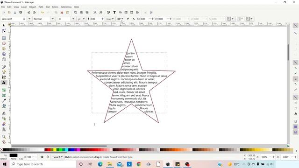This screenshot has width=299, height=168.
Task: Select the Ellipse tool
Action: point(4,43)
